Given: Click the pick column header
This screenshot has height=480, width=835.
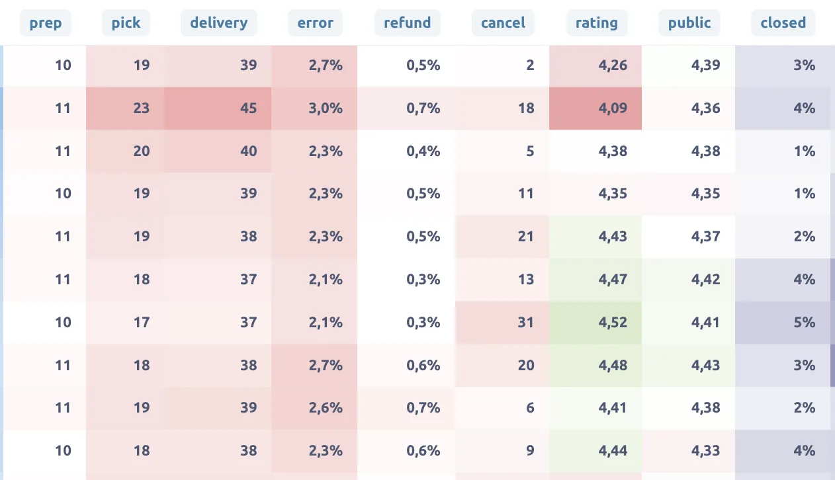Looking at the screenshot, I should click(x=126, y=23).
